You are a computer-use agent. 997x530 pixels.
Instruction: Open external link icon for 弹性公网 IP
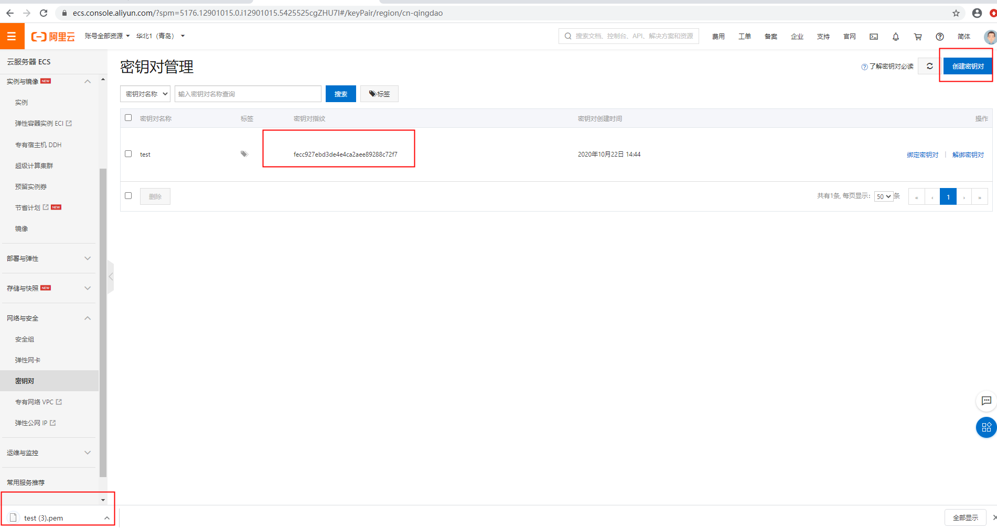click(52, 423)
